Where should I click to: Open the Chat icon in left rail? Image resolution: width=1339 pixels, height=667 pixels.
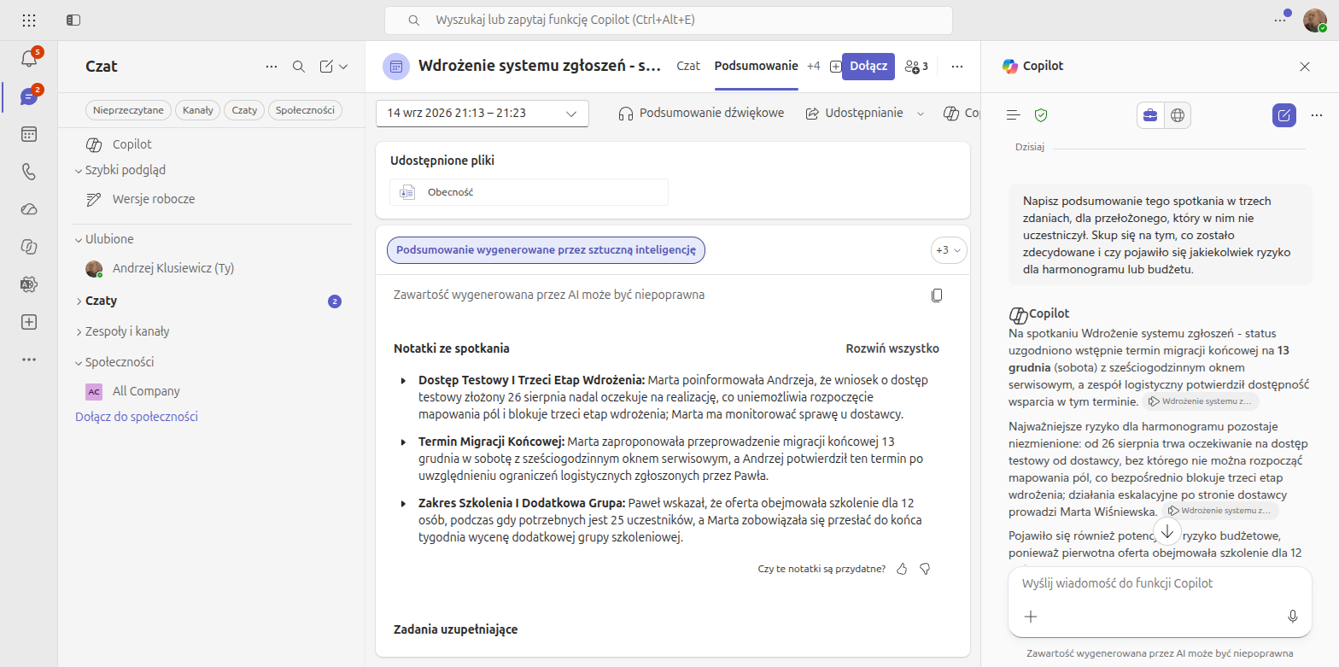click(x=29, y=97)
